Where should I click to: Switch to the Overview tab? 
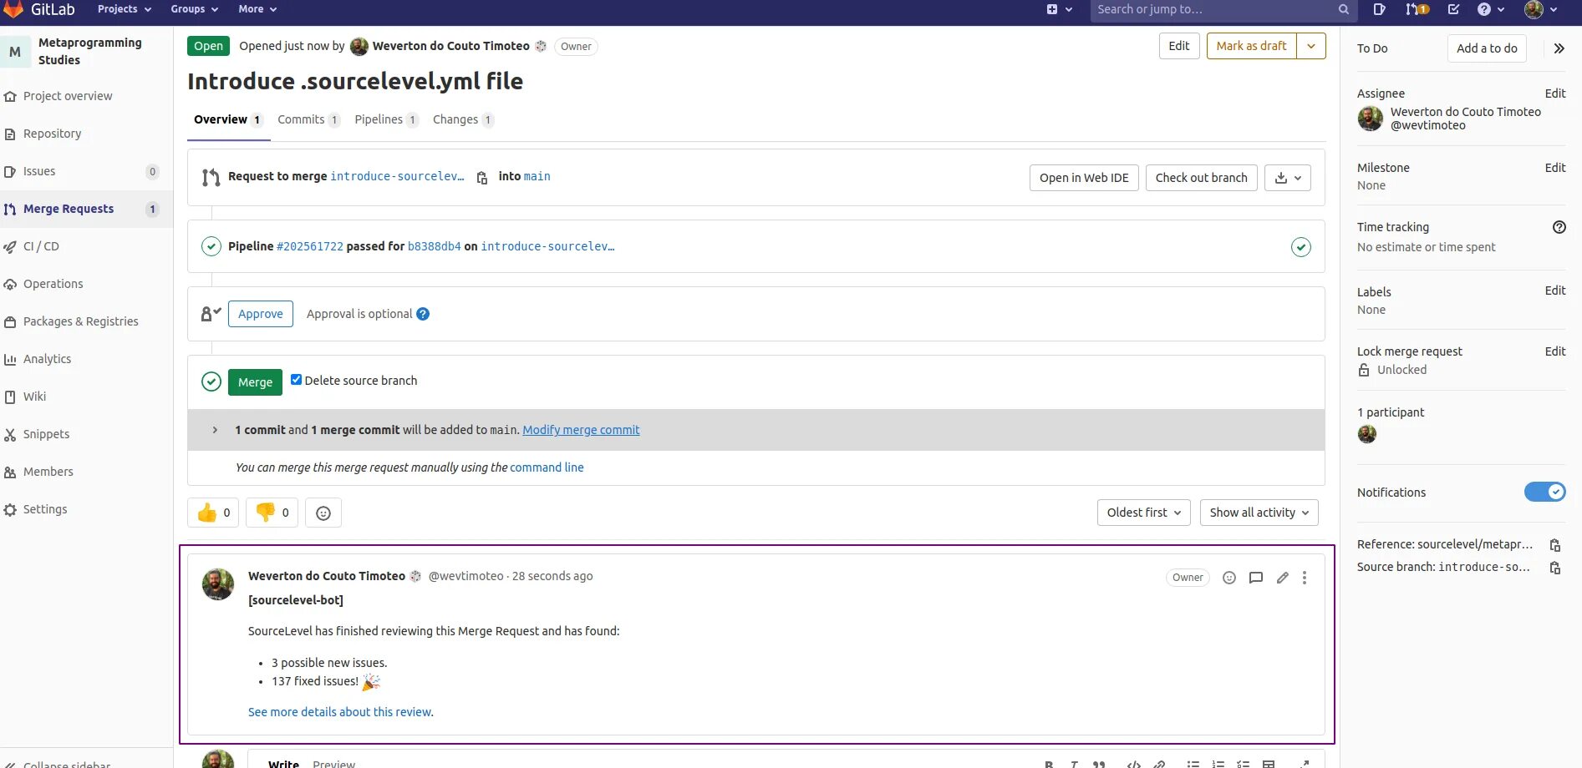(x=227, y=119)
